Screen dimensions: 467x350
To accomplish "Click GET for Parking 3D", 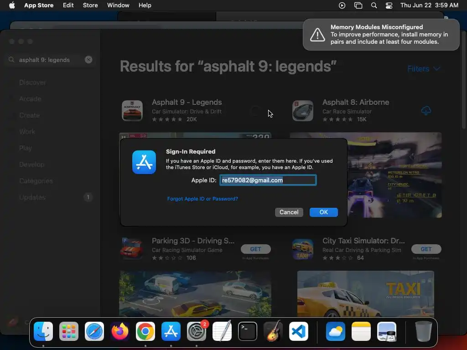I will click(255, 249).
